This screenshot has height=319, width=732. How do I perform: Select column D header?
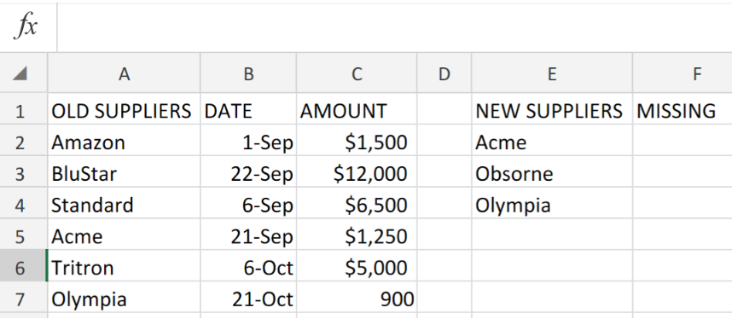444,73
